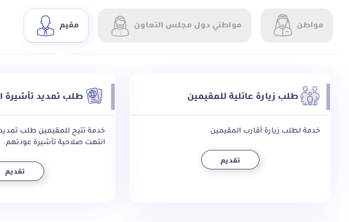Click the resident person icon on مقيم tab
Screen dimensions: 349x222
pos(45,26)
